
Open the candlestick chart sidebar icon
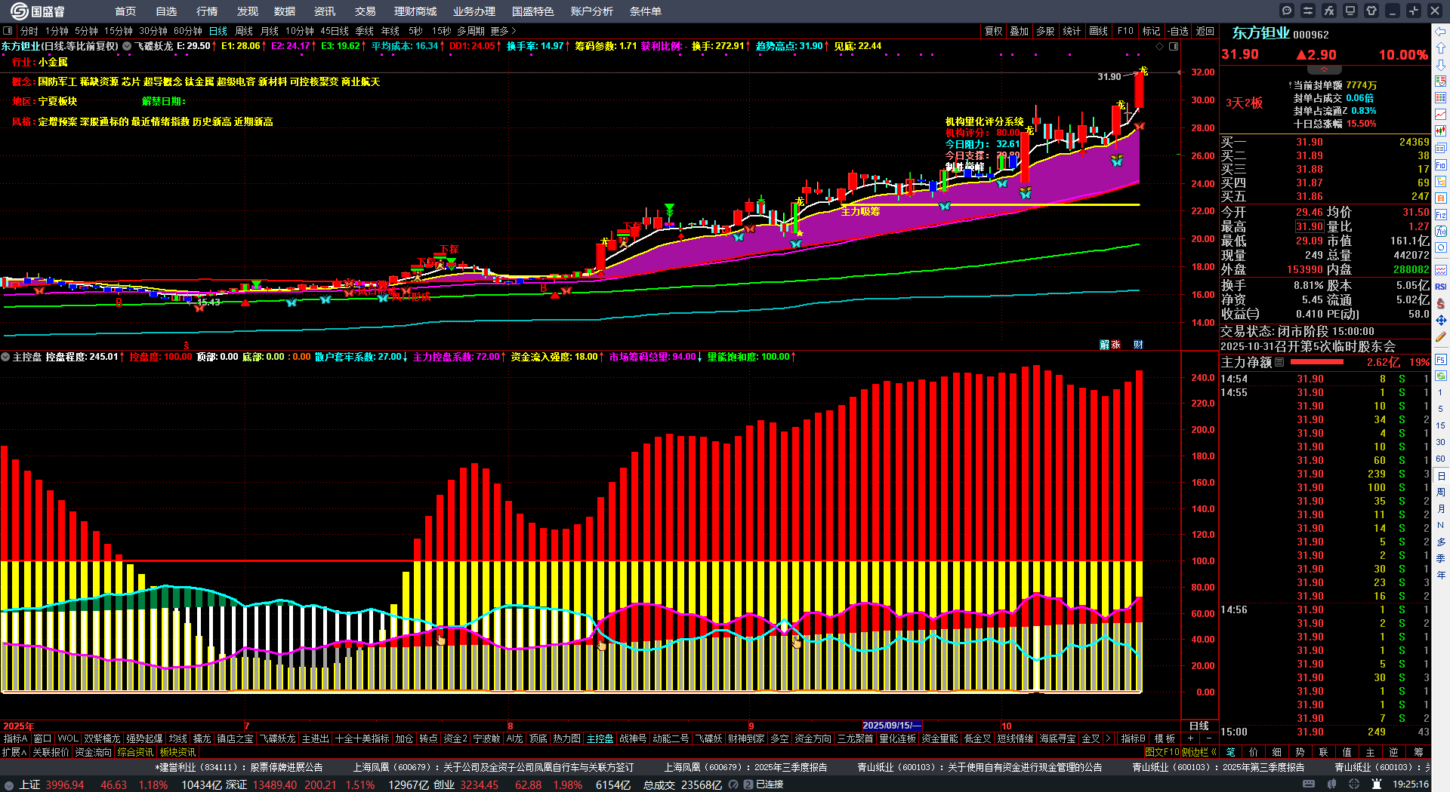pos(1441,131)
